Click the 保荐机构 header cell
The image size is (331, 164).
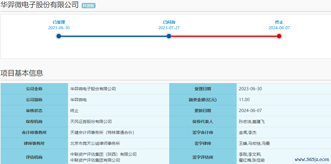(x=34, y=122)
